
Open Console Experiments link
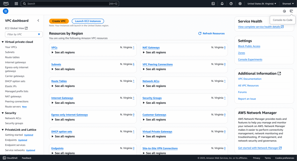tap(250, 60)
